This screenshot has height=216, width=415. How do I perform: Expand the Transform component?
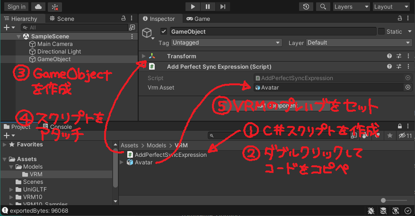click(144, 56)
